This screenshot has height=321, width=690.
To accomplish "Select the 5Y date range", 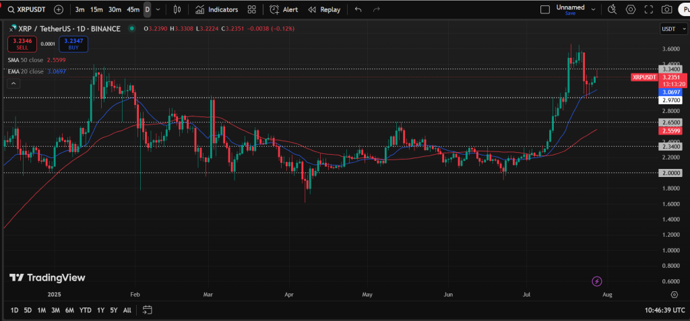I will [114, 310].
